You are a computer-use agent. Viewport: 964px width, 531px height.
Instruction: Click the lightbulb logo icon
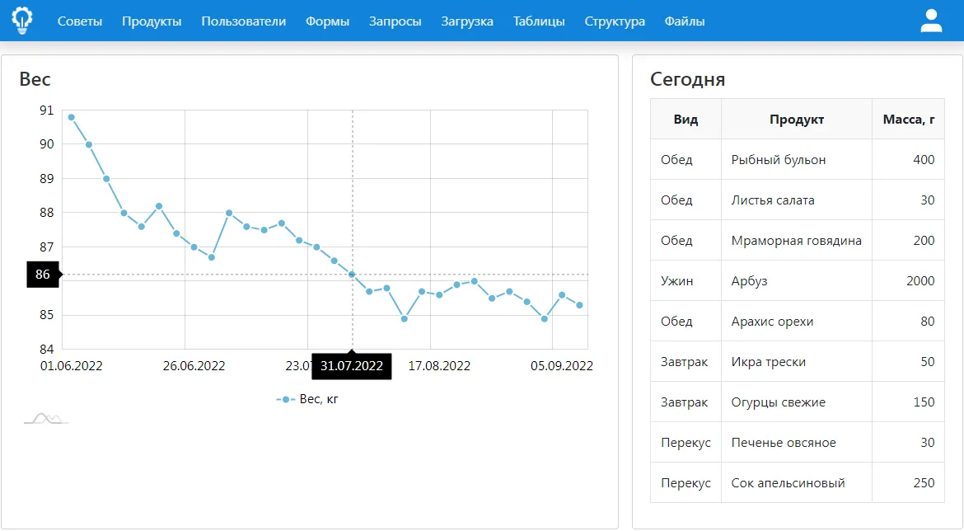[22, 21]
